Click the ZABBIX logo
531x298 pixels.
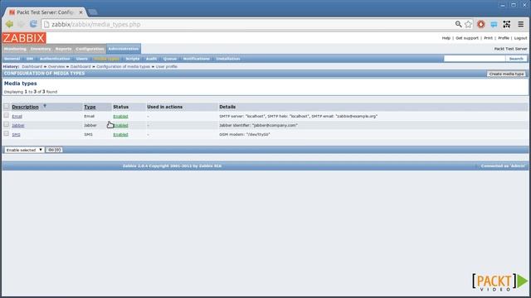click(x=24, y=38)
